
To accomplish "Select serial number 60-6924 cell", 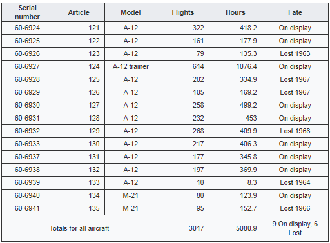I will click(27, 28).
